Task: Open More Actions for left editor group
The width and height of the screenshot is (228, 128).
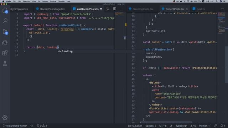Action: [x=121, y=9]
